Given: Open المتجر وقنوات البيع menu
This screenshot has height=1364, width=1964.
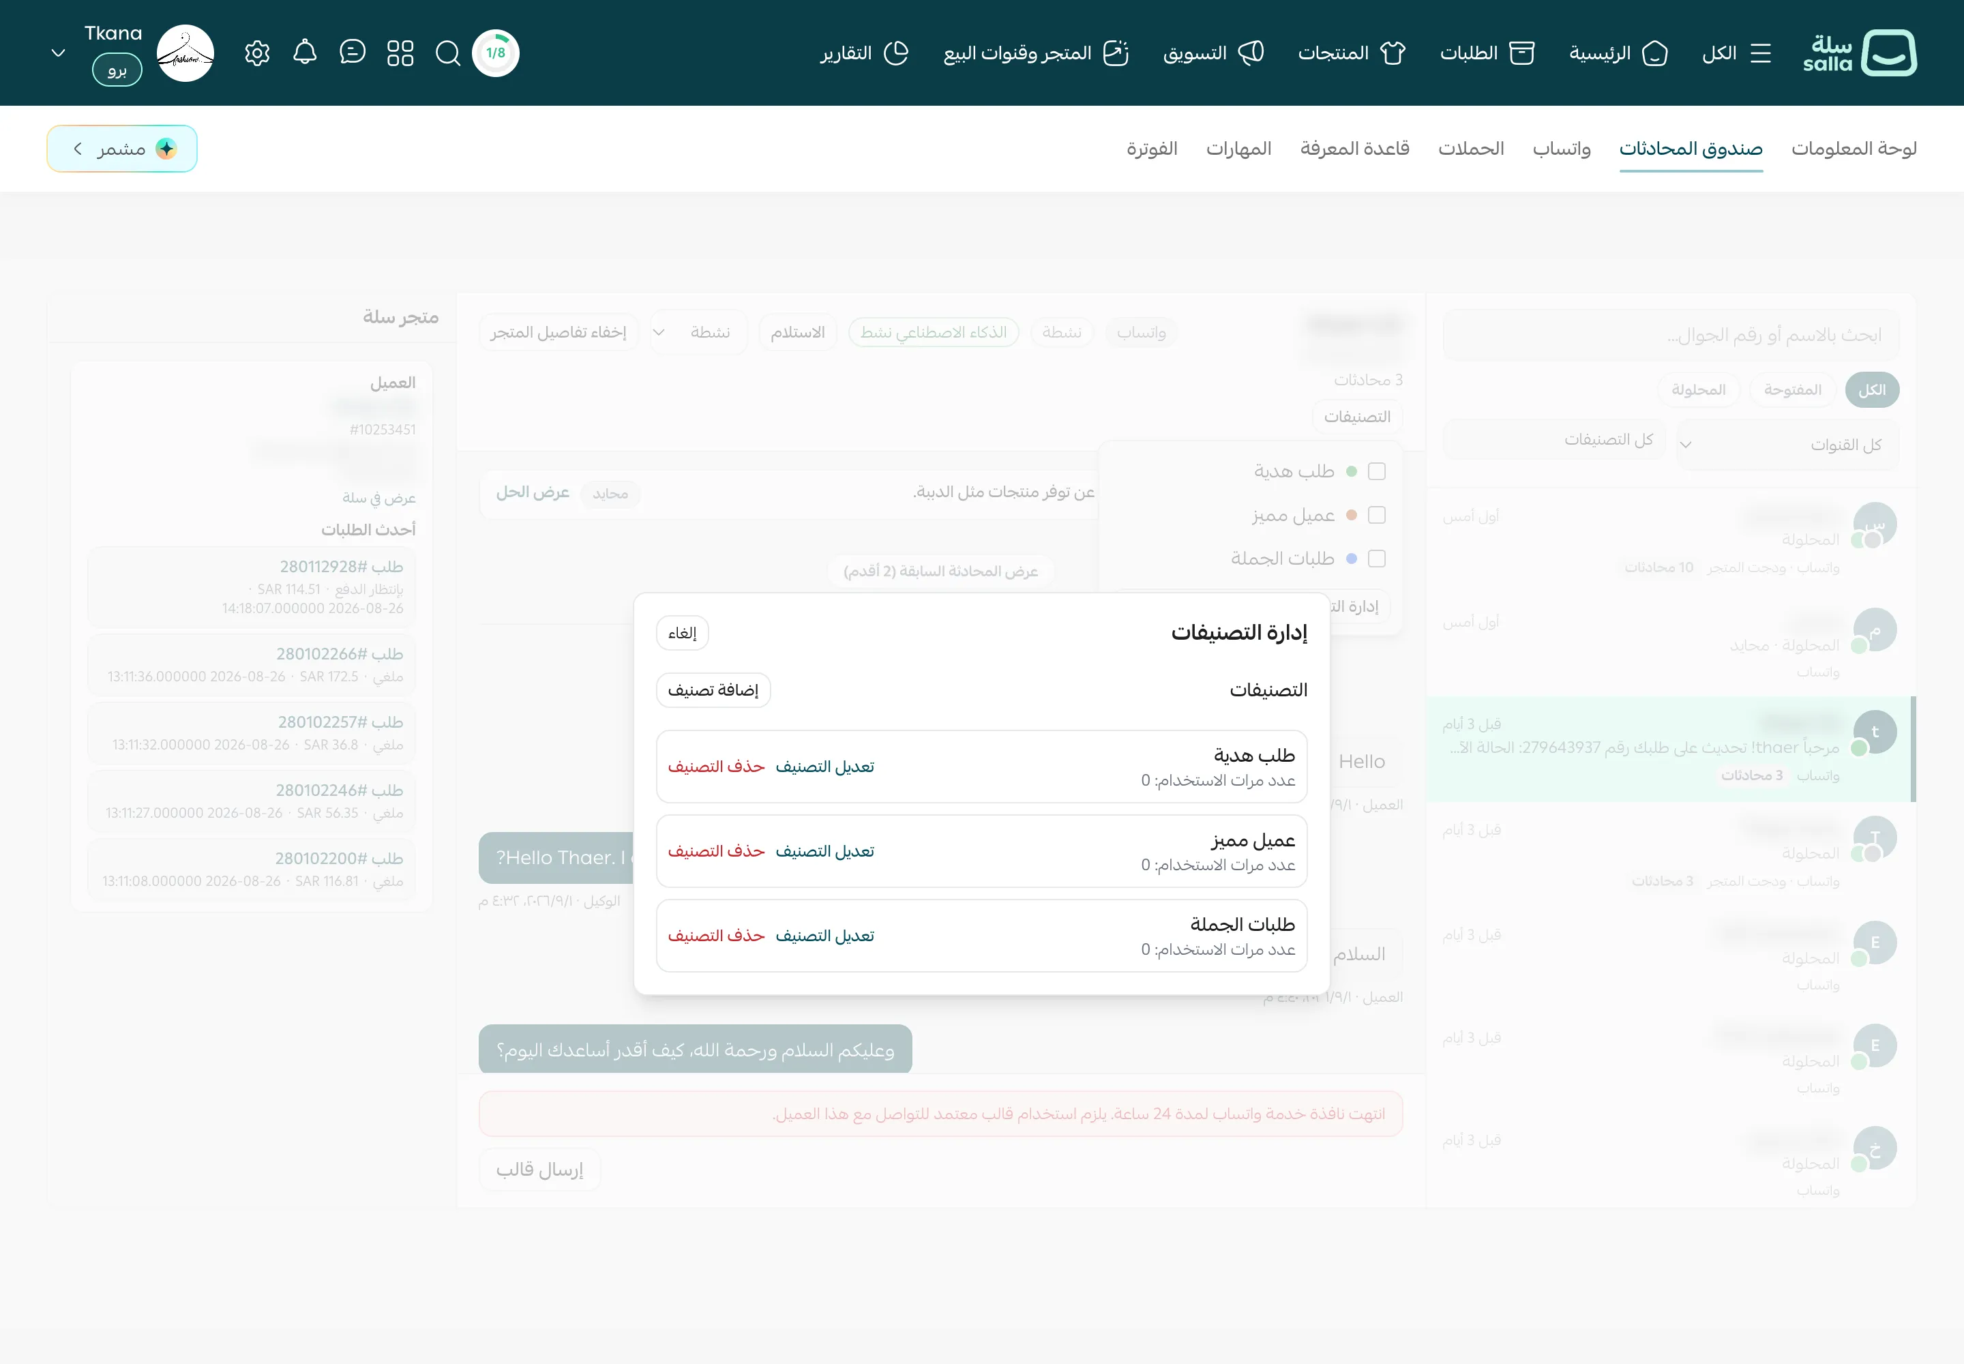Looking at the screenshot, I should [x=1036, y=53].
